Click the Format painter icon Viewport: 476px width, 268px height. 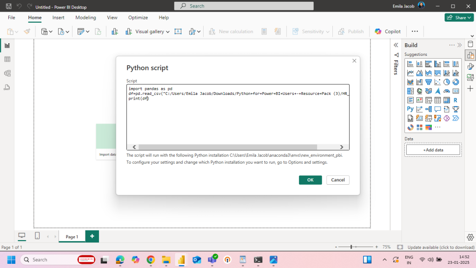click(27, 31)
